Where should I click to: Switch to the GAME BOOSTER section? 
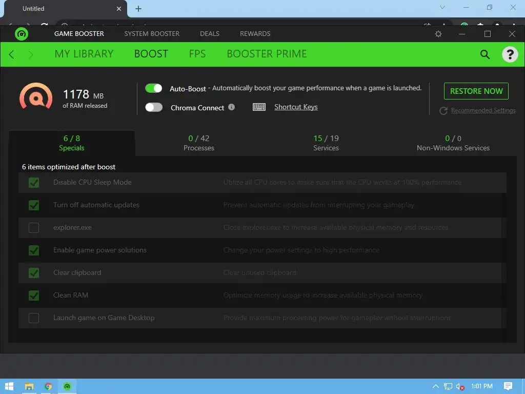pos(79,34)
